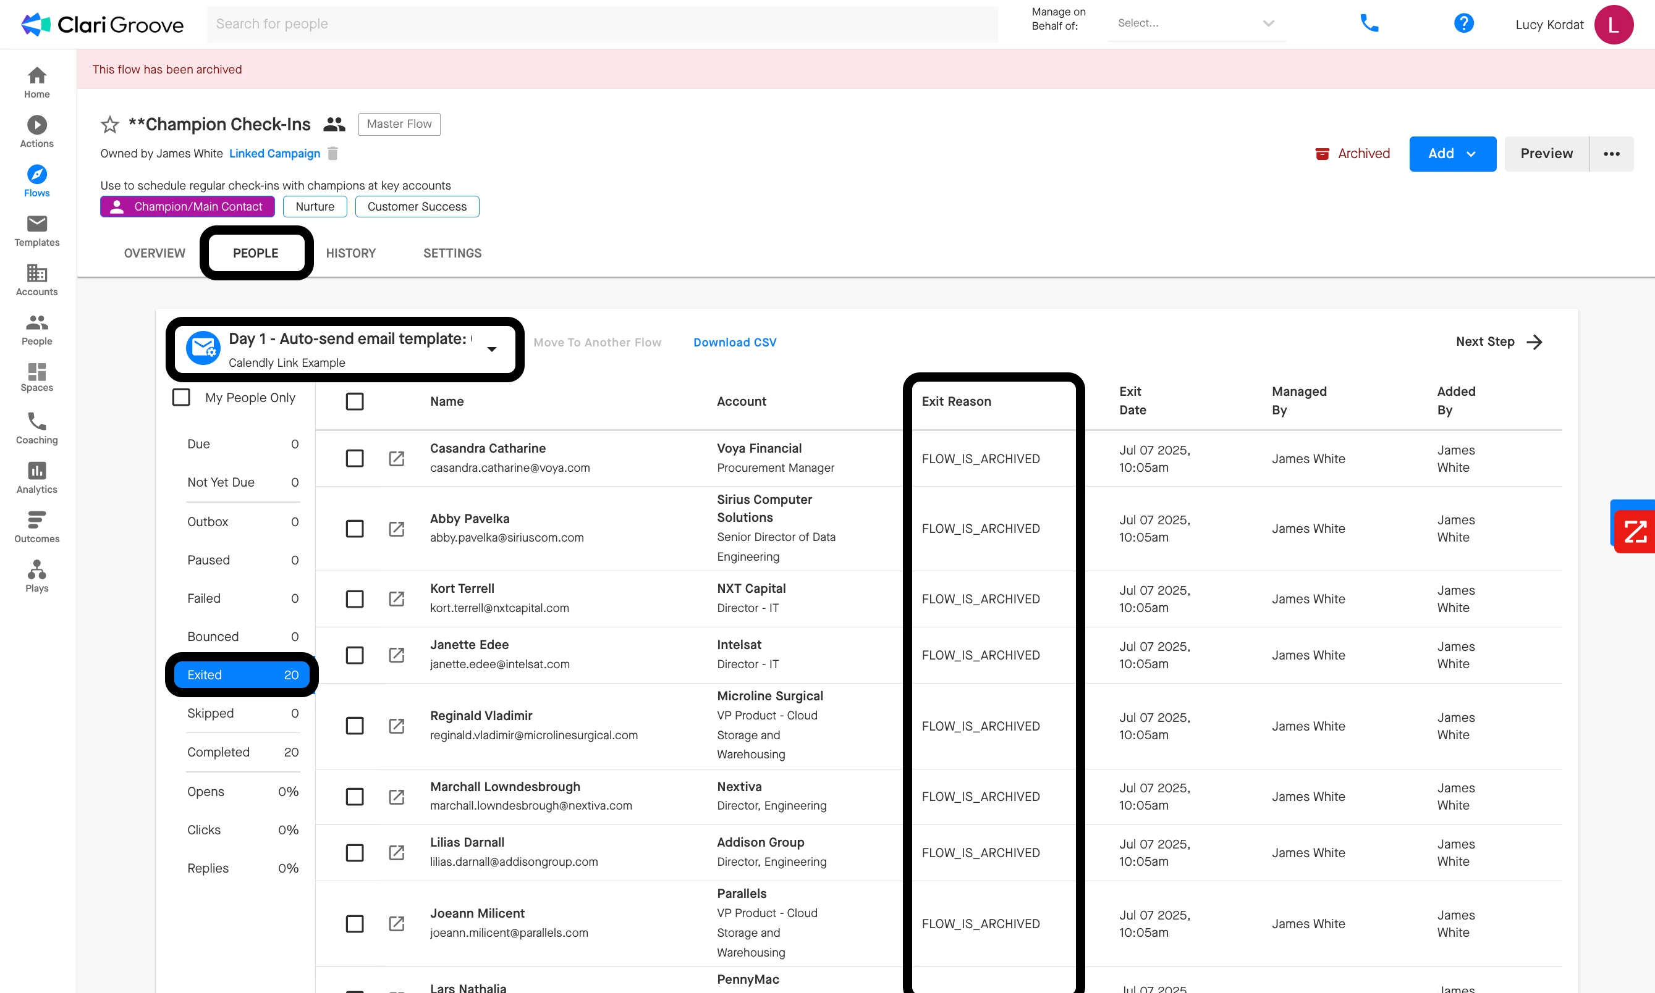The height and width of the screenshot is (993, 1655).
Task: Tick the select-all checkbox by Name header
Action: [x=355, y=401]
